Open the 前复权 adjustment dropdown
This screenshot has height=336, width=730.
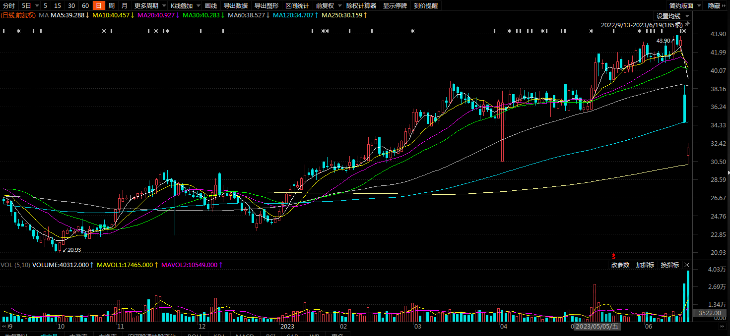[329, 6]
